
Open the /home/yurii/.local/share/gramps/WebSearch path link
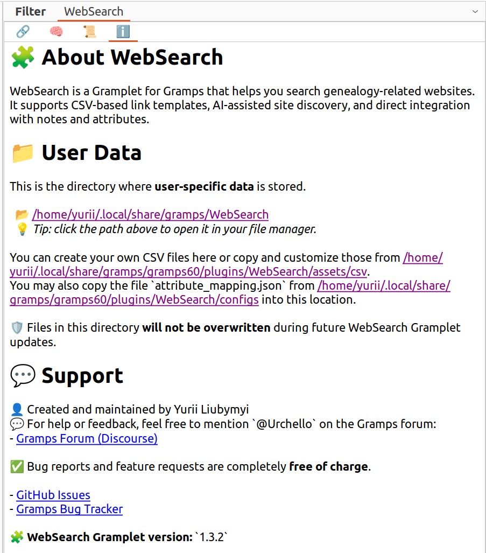(150, 214)
